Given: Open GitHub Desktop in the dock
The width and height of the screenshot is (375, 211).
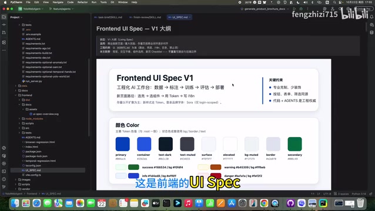Looking at the screenshot, I should [x=290, y=203].
